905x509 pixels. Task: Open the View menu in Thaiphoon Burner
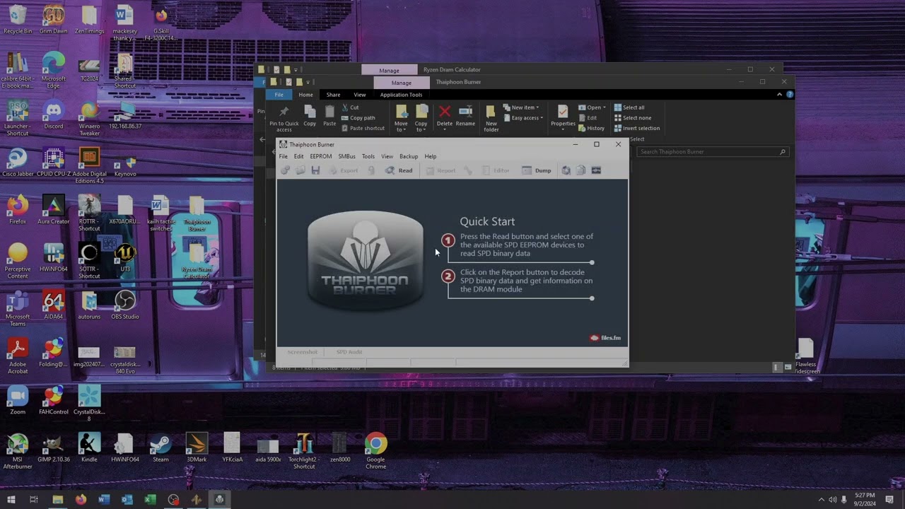click(387, 156)
